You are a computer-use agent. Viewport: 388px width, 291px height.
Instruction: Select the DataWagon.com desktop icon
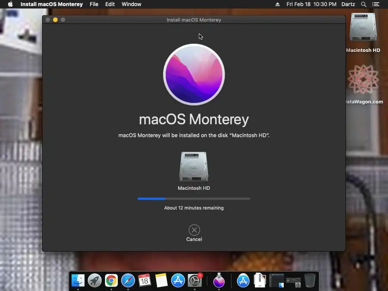click(363, 79)
